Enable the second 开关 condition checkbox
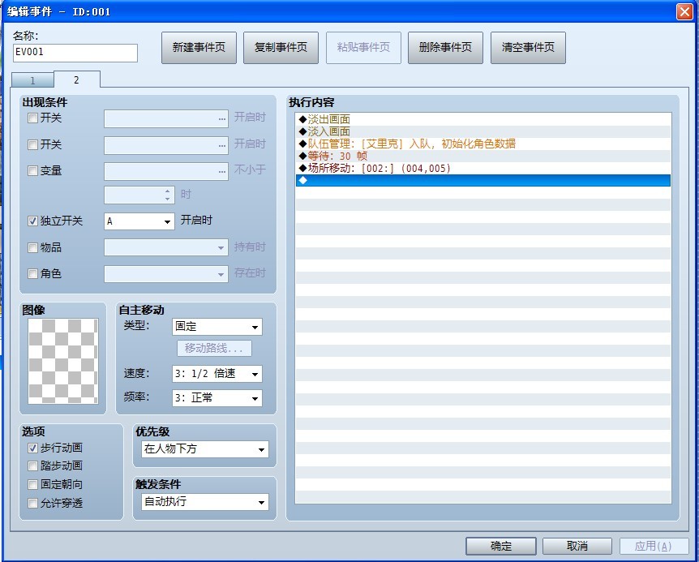Viewport: 699px width, 562px height. click(32, 144)
